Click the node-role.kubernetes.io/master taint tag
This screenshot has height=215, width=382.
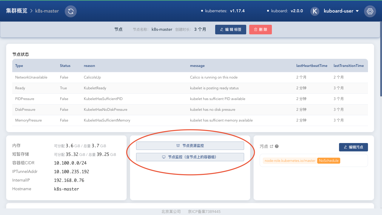tap(290, 161)
